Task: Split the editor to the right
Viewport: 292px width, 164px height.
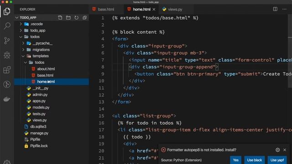Action: (x=275, y=9)
